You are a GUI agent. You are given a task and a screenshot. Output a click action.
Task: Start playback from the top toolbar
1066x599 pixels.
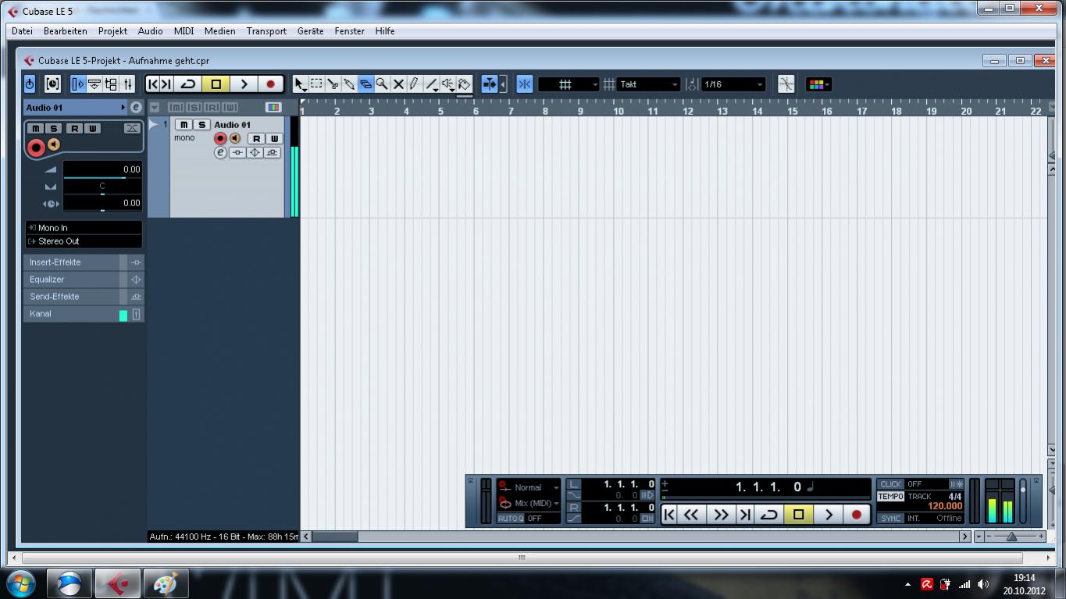point(244,84)
